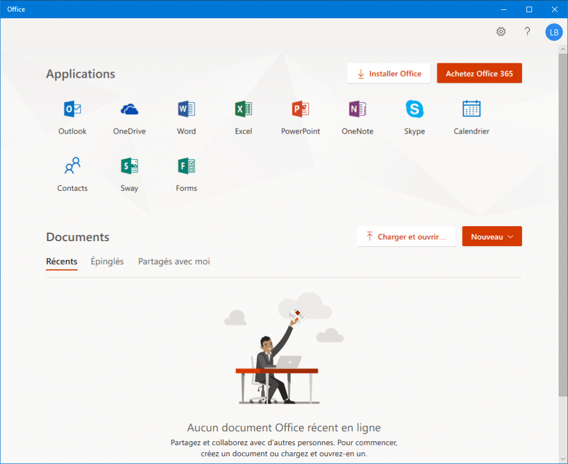This screenshot has width=568, height=464.
Task: Open PowerPoint
Action: 300,118
